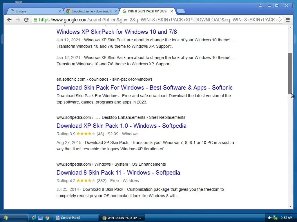The image size is (297, 222).
Task: Go back with the back arrow button
Action: pos(9,20)
